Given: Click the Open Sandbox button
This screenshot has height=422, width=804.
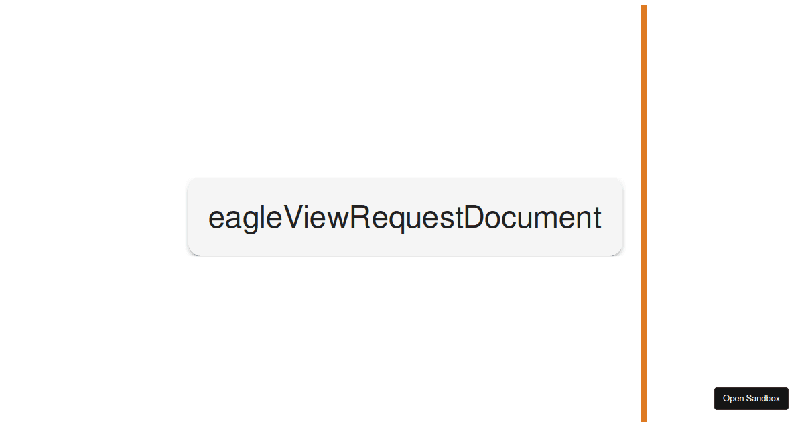Looking at the screenshot, I should (x=751, y=398).
